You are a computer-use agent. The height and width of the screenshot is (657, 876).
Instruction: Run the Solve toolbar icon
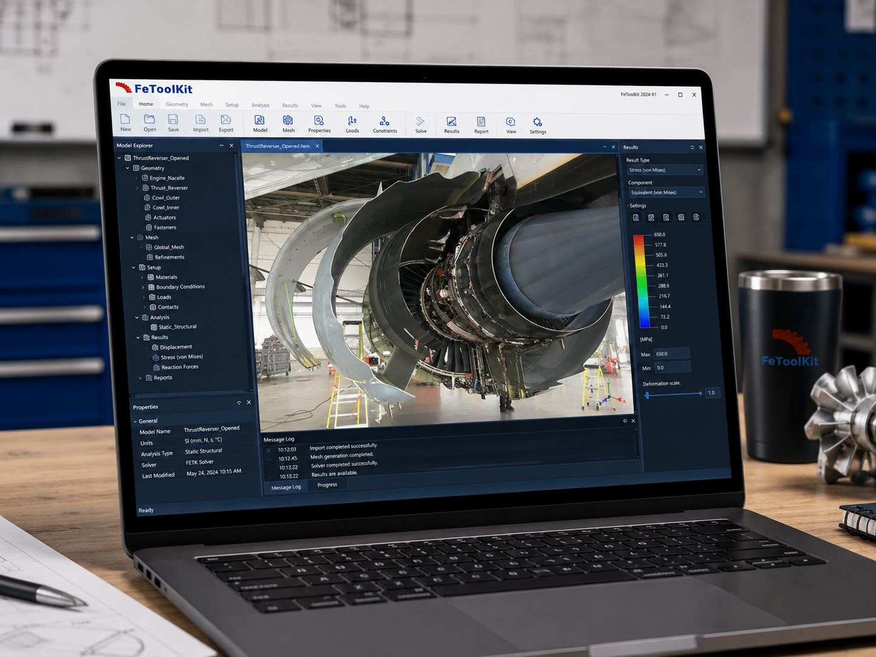click(x=420, y=125)
